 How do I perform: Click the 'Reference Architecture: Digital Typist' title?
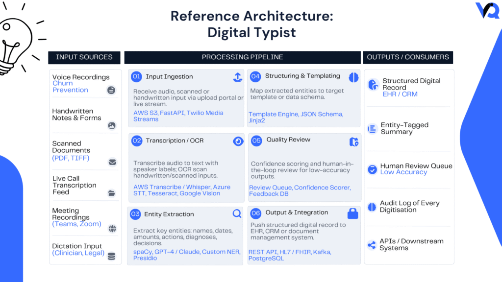pyautogui.click(x=251, y=24)
